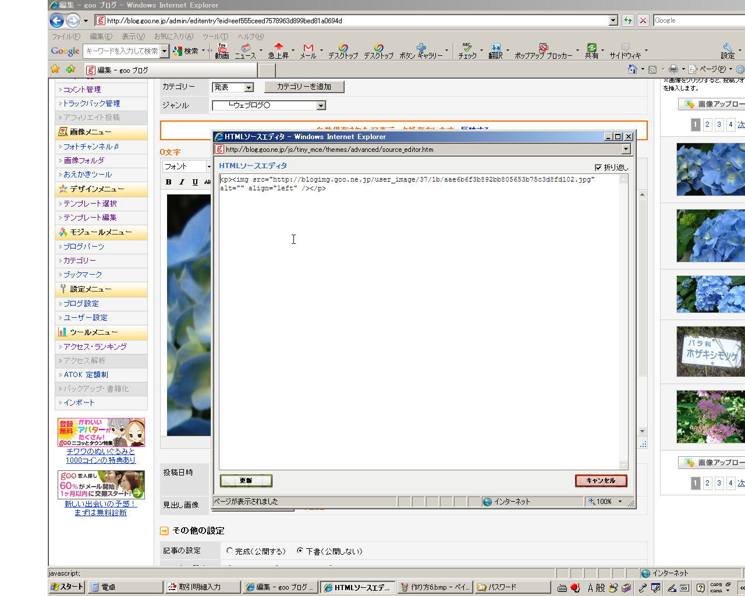Screen dimensions: 745x596
Task: Click the メール Gmail toolbar icon
Action: [x=308, y=51]
